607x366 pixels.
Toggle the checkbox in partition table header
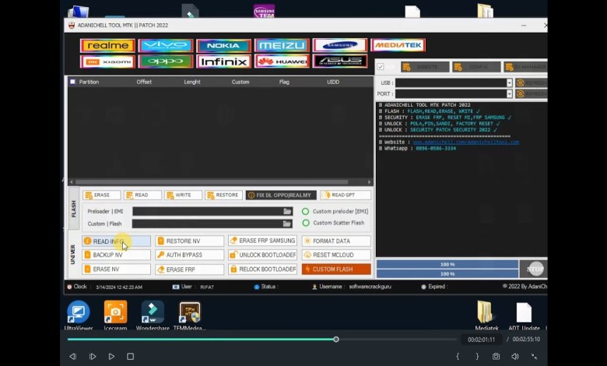click(73, 82)
